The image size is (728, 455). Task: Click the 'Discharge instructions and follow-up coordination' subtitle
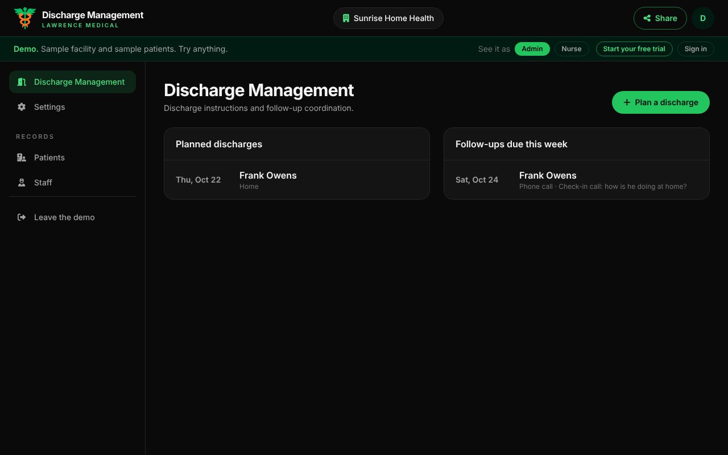[259, 108]
